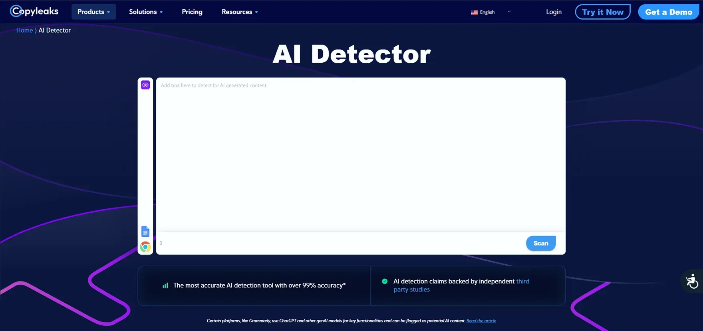703x331 pixels.
Task: Expand the Products dropdown menu
Action: 94,12
